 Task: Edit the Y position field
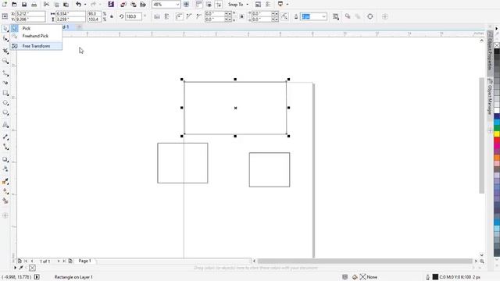(x=30, y=20)
